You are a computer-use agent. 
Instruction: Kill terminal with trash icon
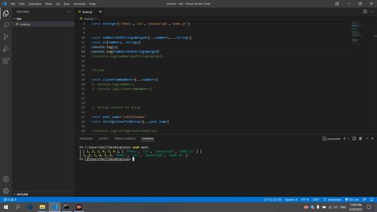[361, 138]
